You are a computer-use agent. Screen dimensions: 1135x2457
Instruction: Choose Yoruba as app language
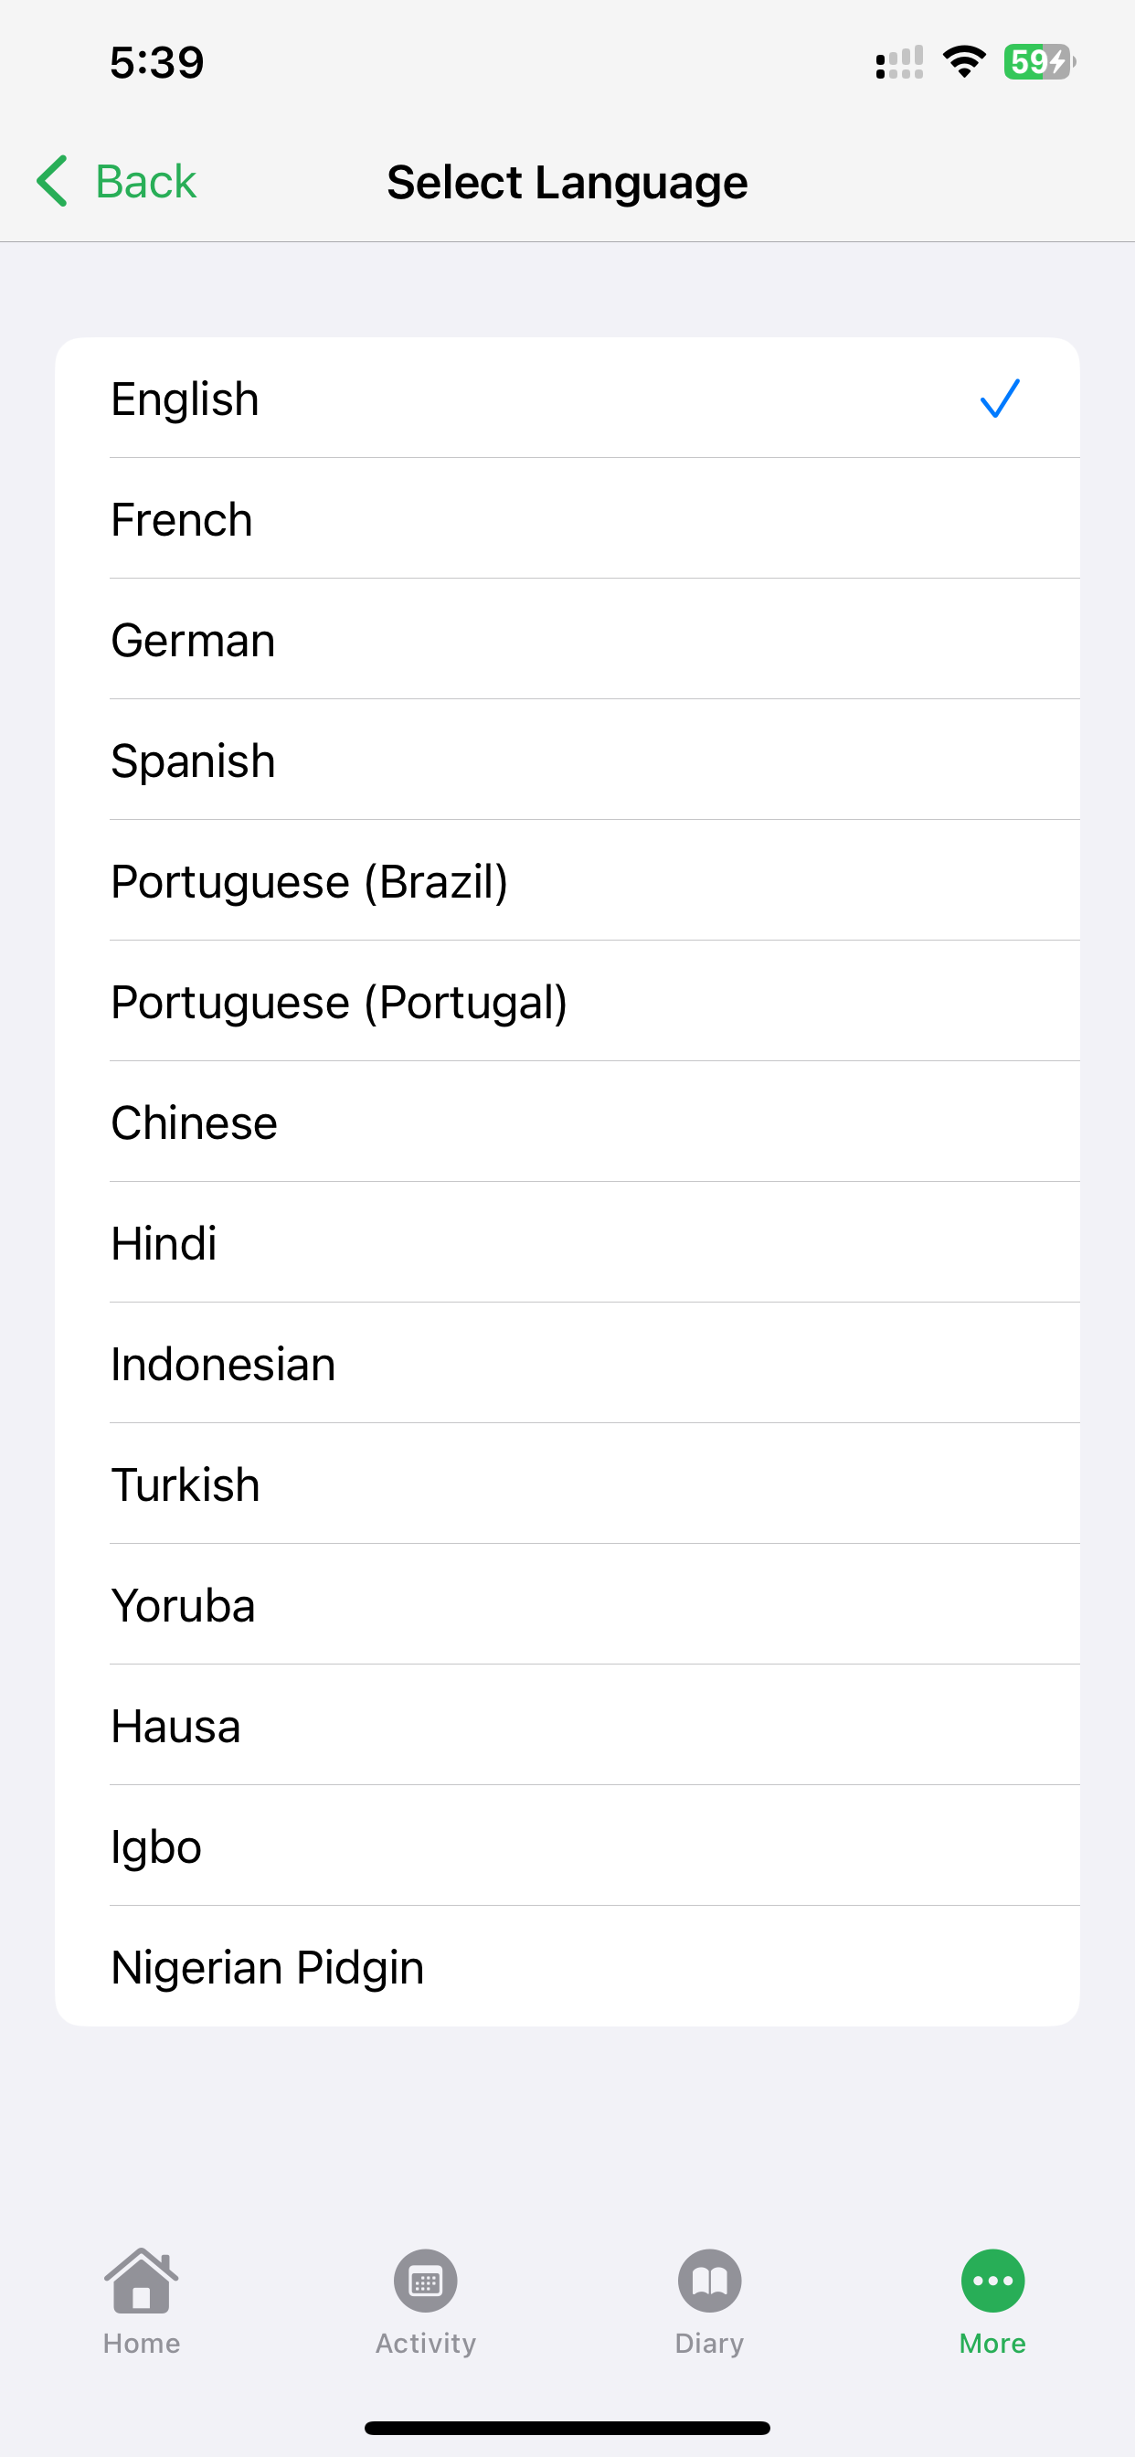coord(567,1605)
